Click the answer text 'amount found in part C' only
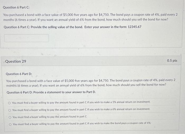This screenshot has width=185, height=134. [50, 117]
